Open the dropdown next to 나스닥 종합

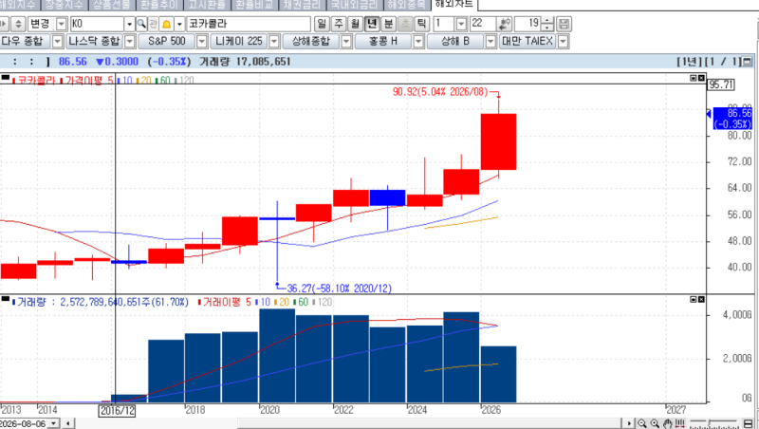pos(129,42)
